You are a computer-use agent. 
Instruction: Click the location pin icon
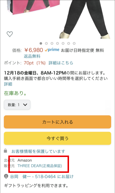(6, 176)
